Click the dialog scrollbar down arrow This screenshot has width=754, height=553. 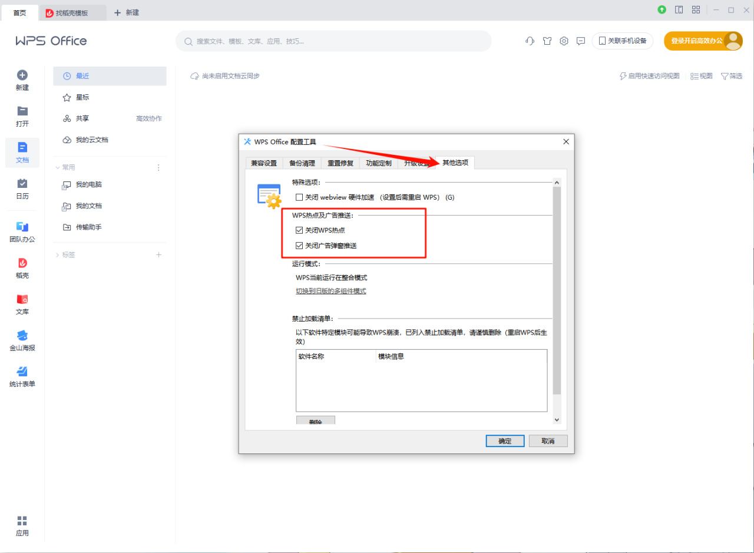coord(557,420)
